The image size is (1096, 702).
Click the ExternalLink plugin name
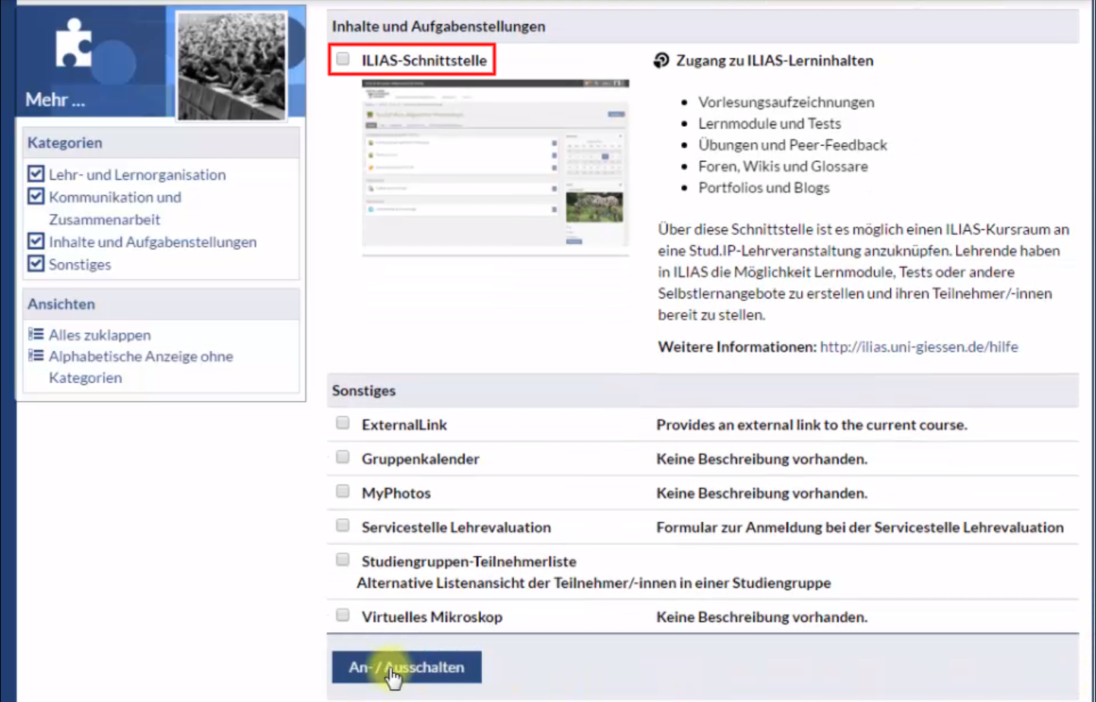404,425
